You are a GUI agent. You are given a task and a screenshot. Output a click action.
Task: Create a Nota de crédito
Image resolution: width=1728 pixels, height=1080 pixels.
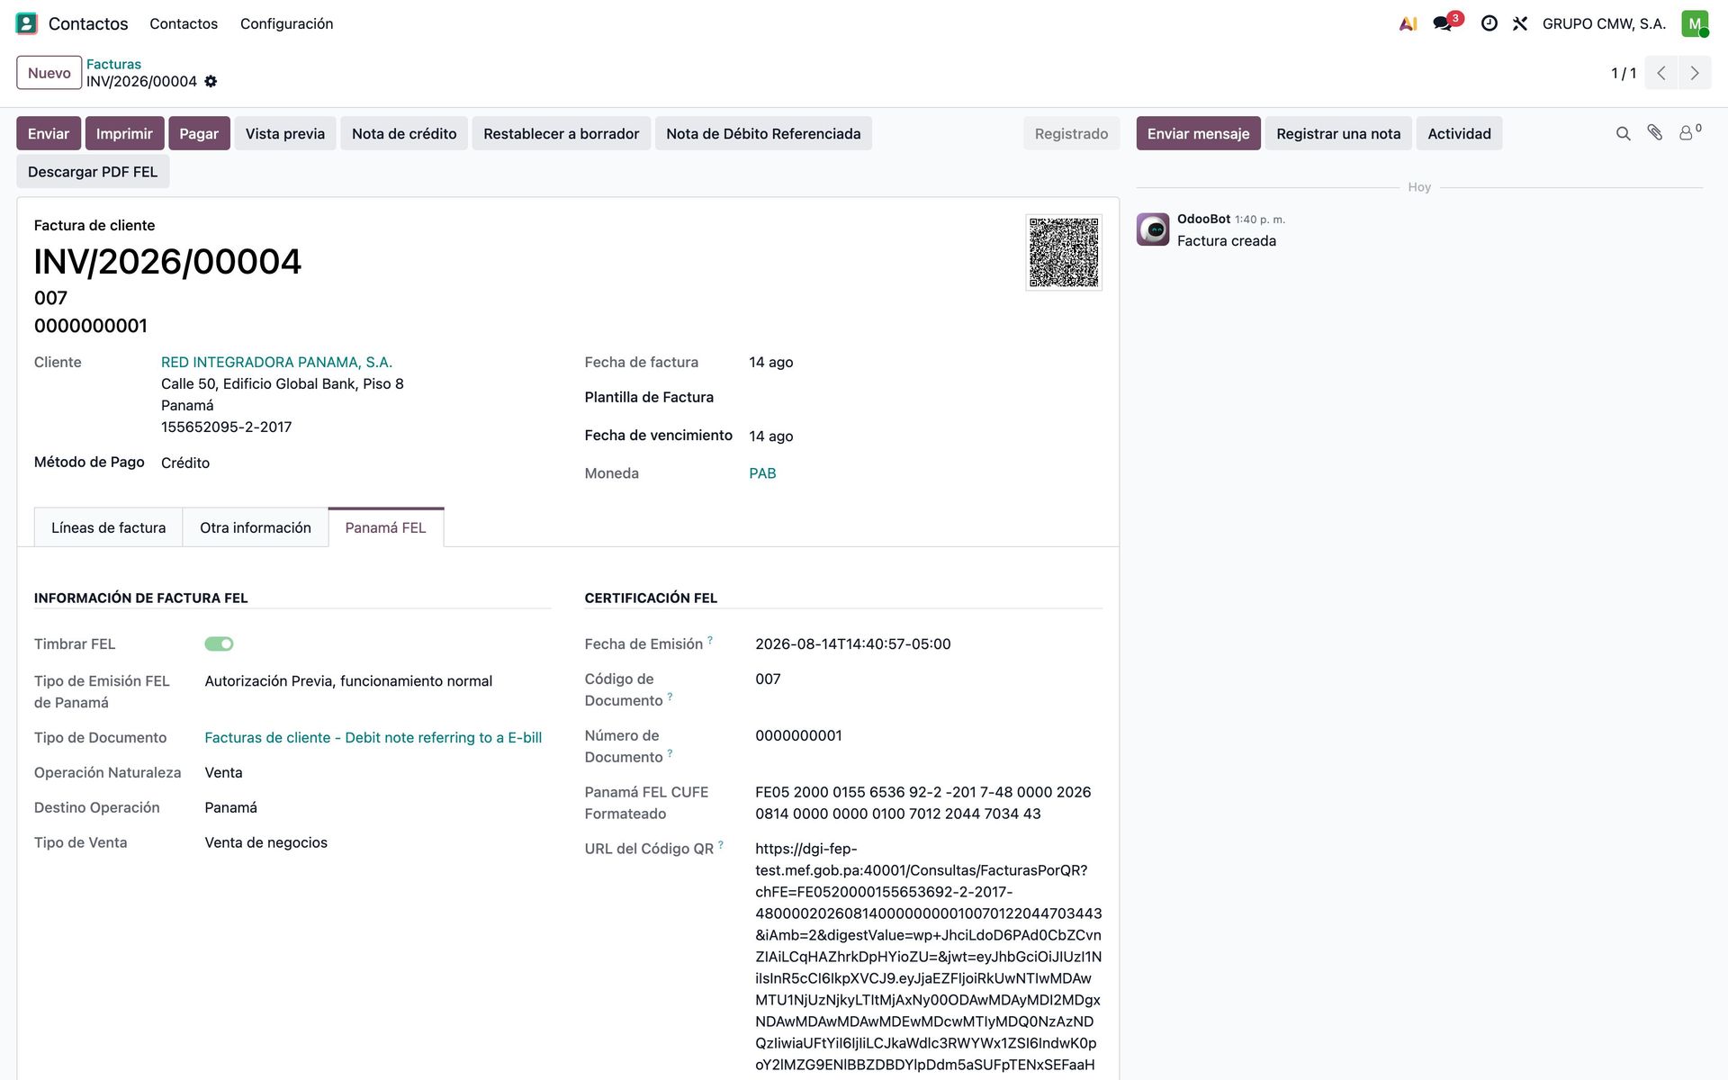coord(404,133)
